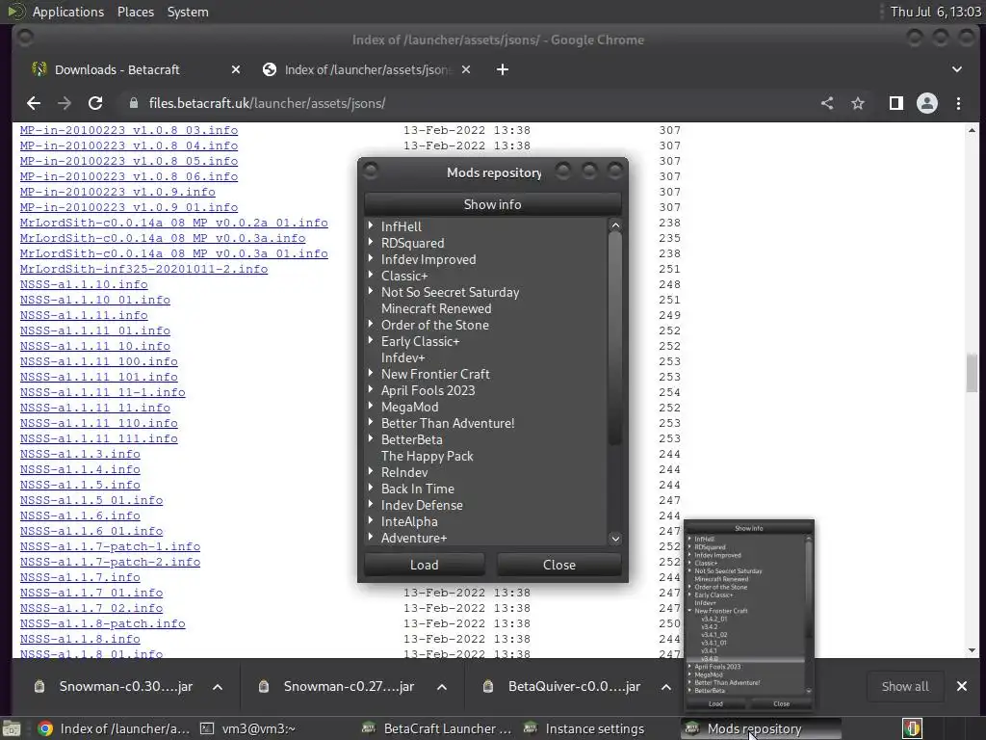Expand the Infdev Improved entry

pos(371,258)
